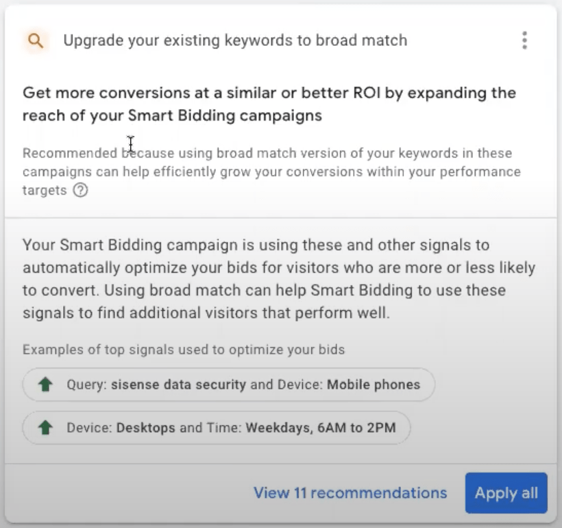Viewport: 562px width, 528px height.
Task: Click green up arrow in the Desktops signal chip
Action: (x=46, y=428)
